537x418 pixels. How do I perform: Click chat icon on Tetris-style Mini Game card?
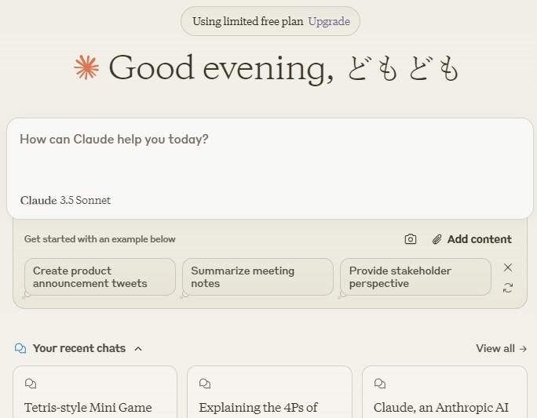coord(31,383)
